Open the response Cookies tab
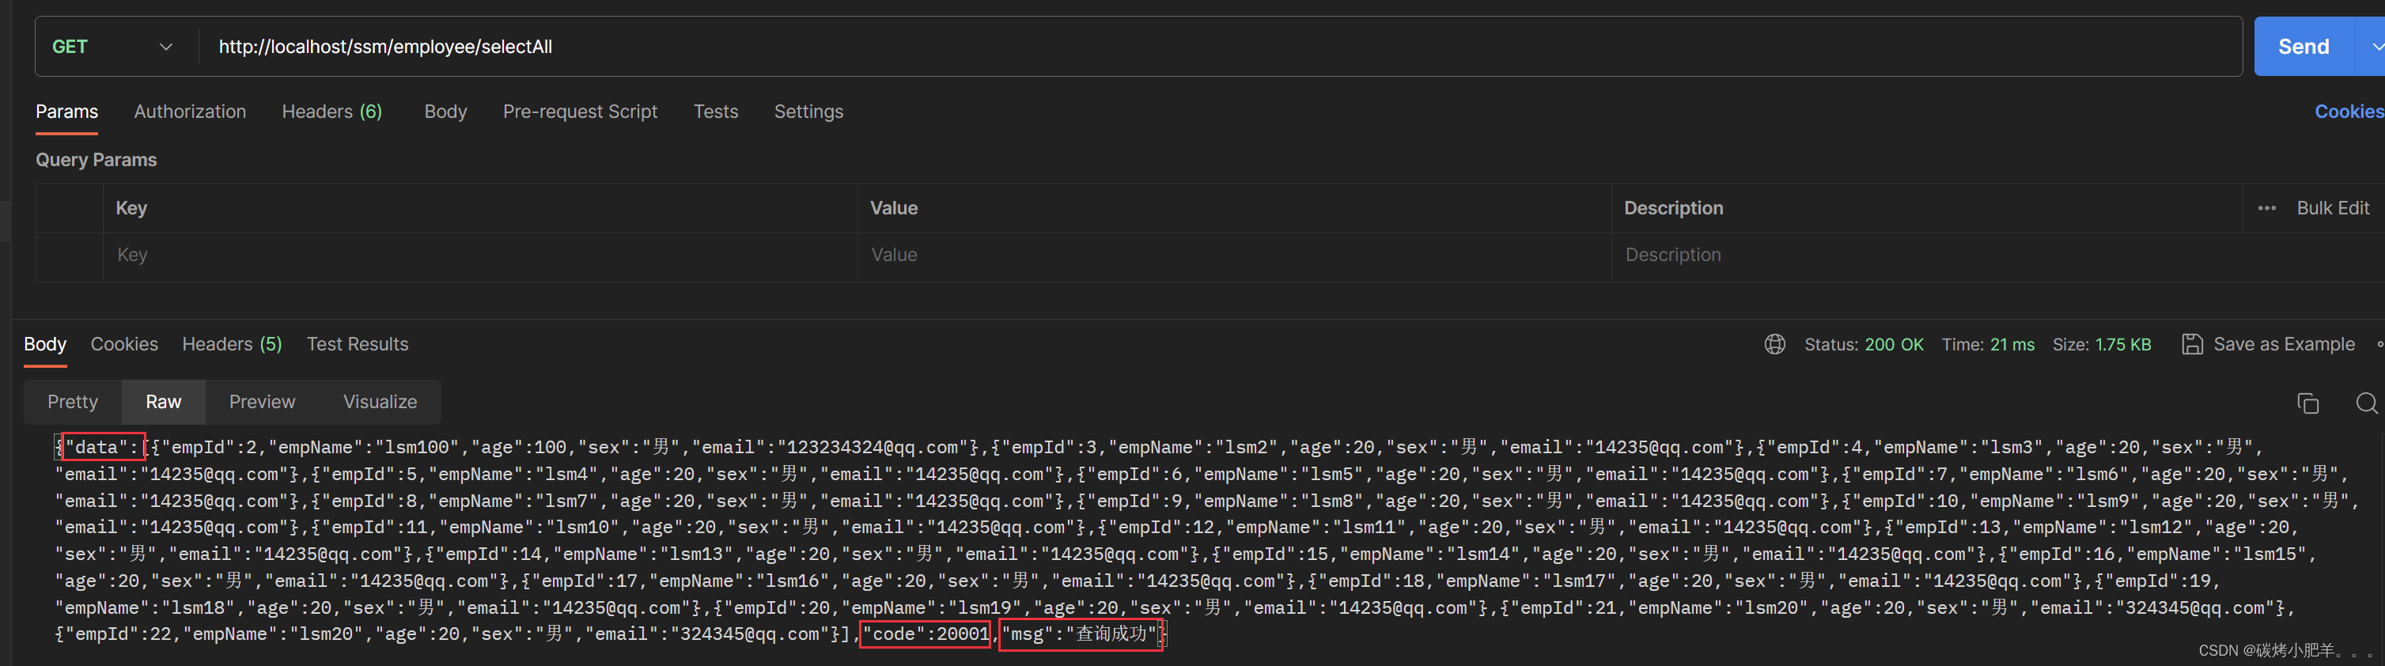Screen dimensions: 2385x666 [124, 343]
